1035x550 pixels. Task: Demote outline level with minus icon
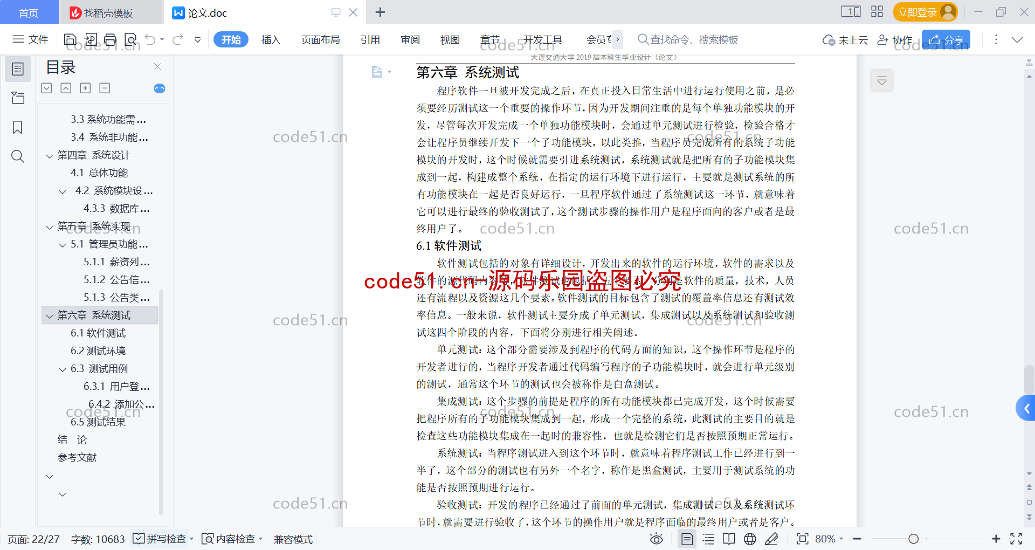(x=105, y=88)
